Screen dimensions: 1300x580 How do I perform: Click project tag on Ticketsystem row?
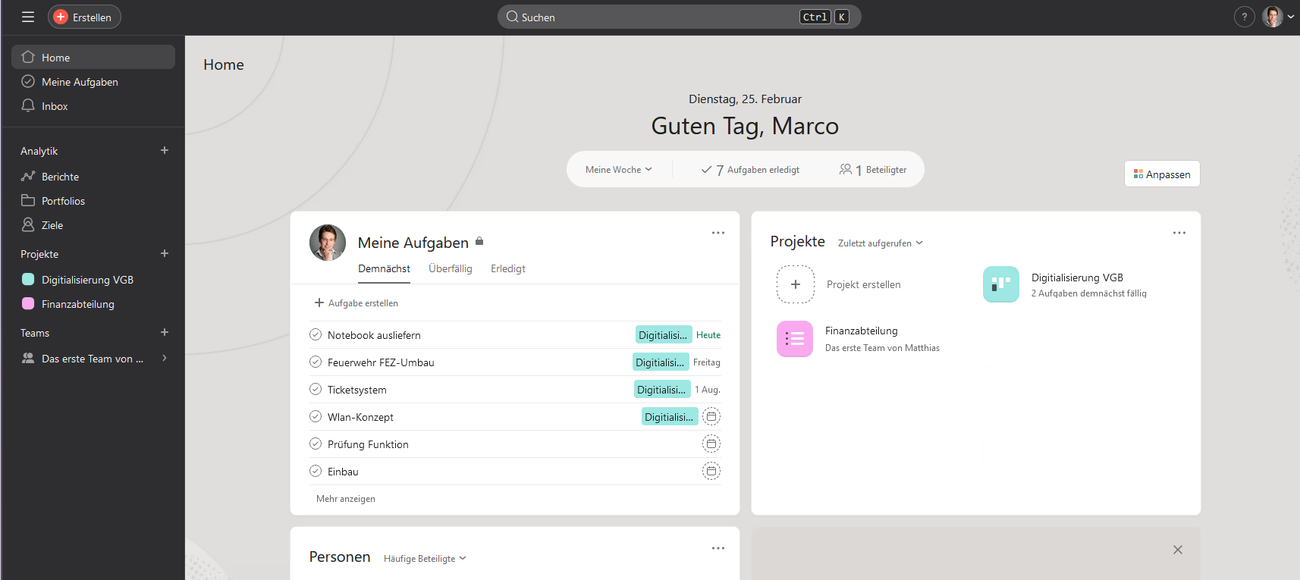tap(662, 389)
